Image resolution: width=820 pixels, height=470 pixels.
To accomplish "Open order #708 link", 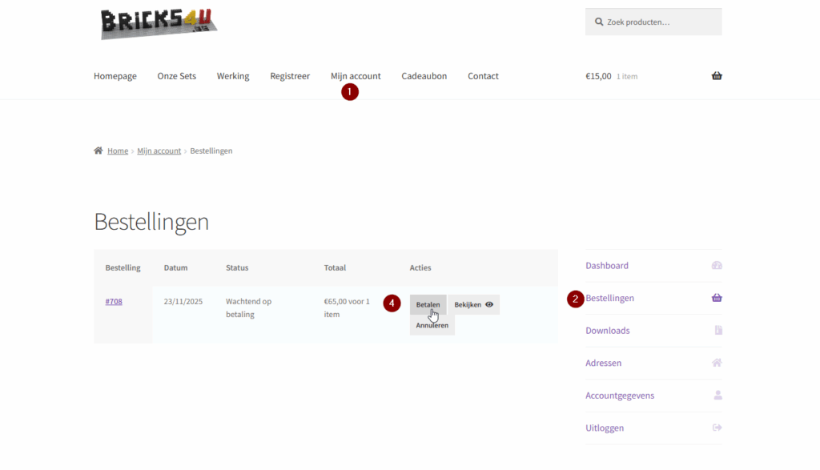I will (x=114, y=302).
